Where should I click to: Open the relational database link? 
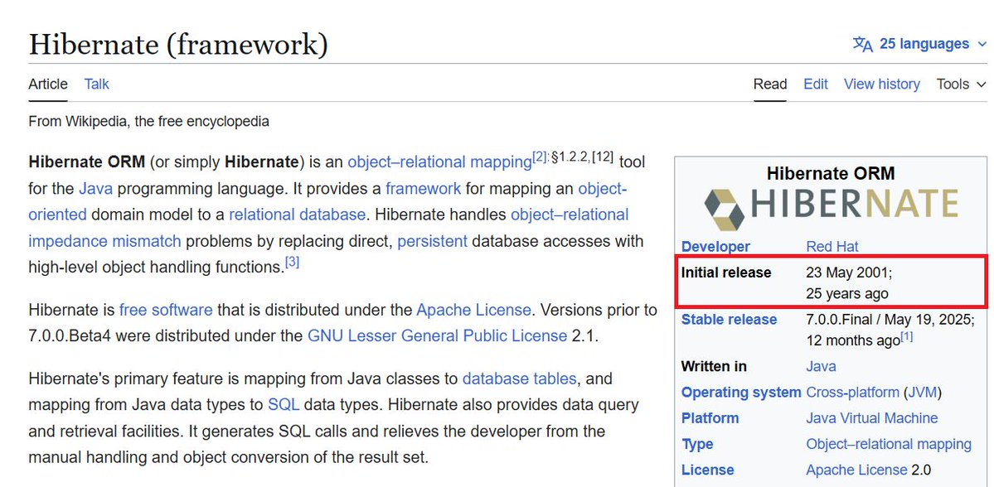297,215
